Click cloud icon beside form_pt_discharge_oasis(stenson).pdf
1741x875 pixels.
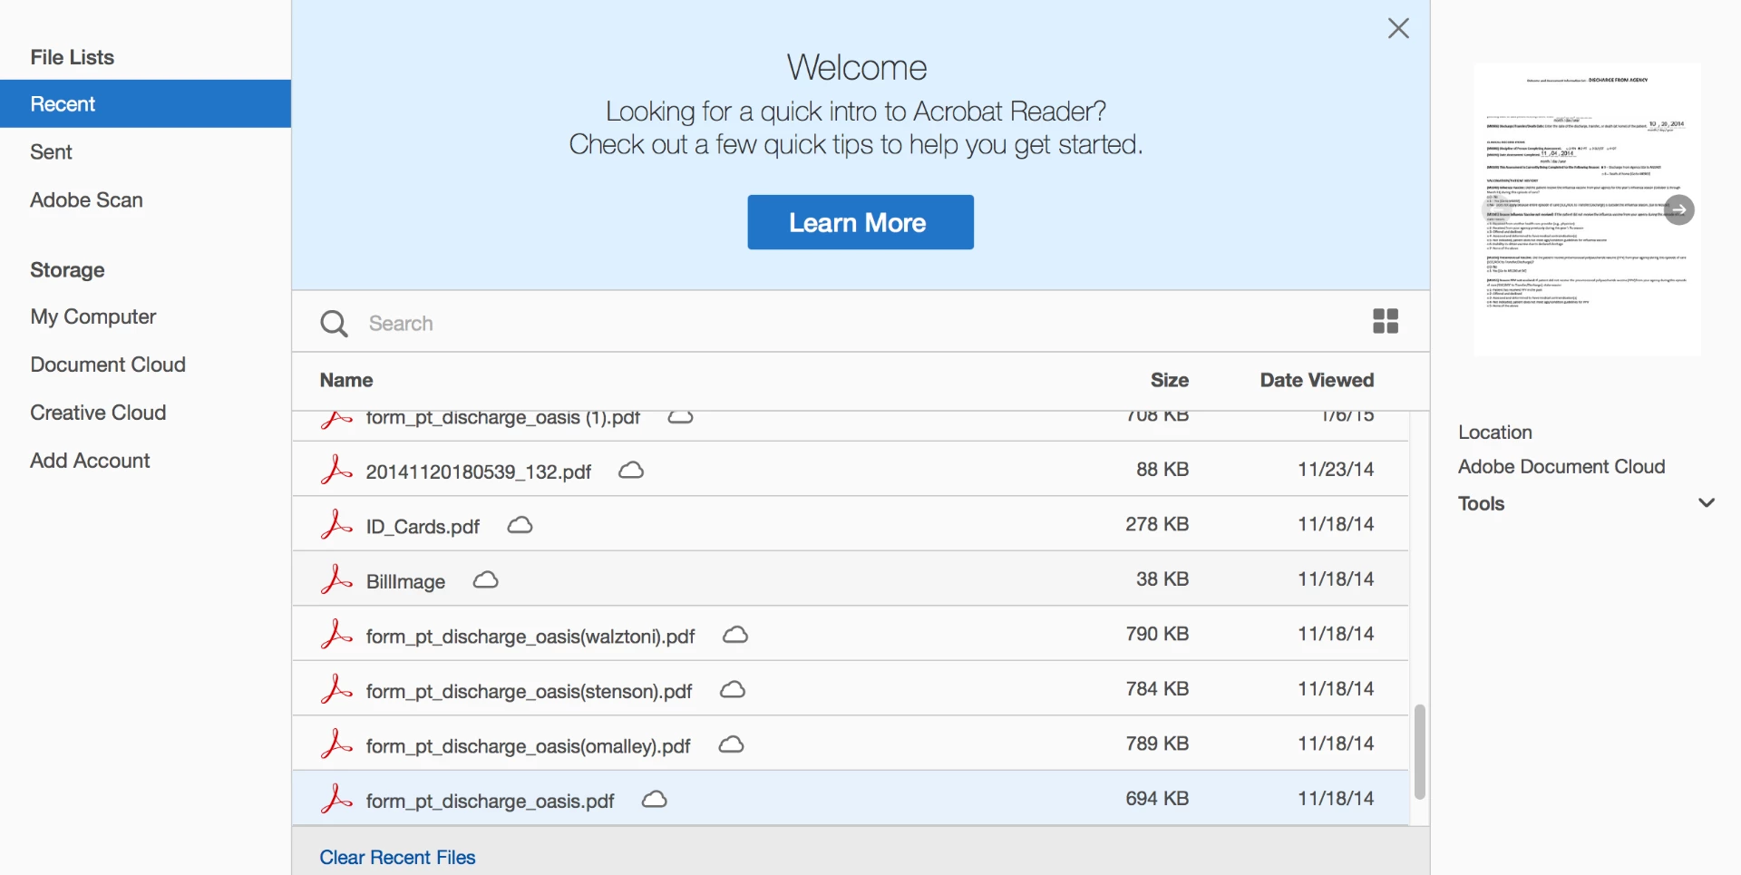(733, 690)
